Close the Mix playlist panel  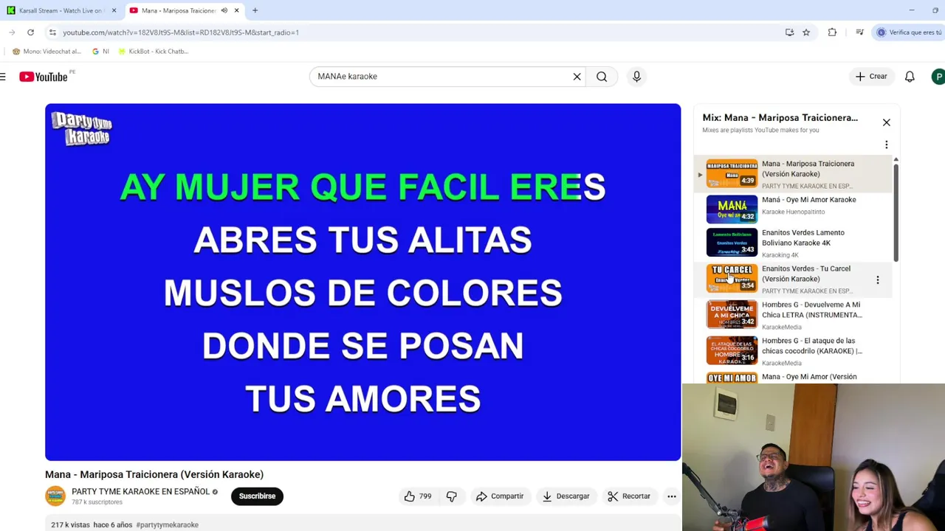(887, 122)
